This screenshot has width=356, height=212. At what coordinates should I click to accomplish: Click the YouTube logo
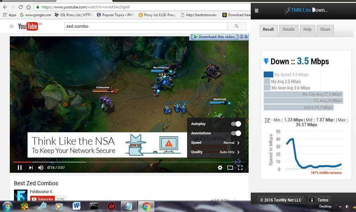point(28,26)
